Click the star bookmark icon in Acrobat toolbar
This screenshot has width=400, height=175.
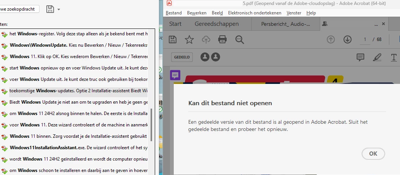point(189,39)
